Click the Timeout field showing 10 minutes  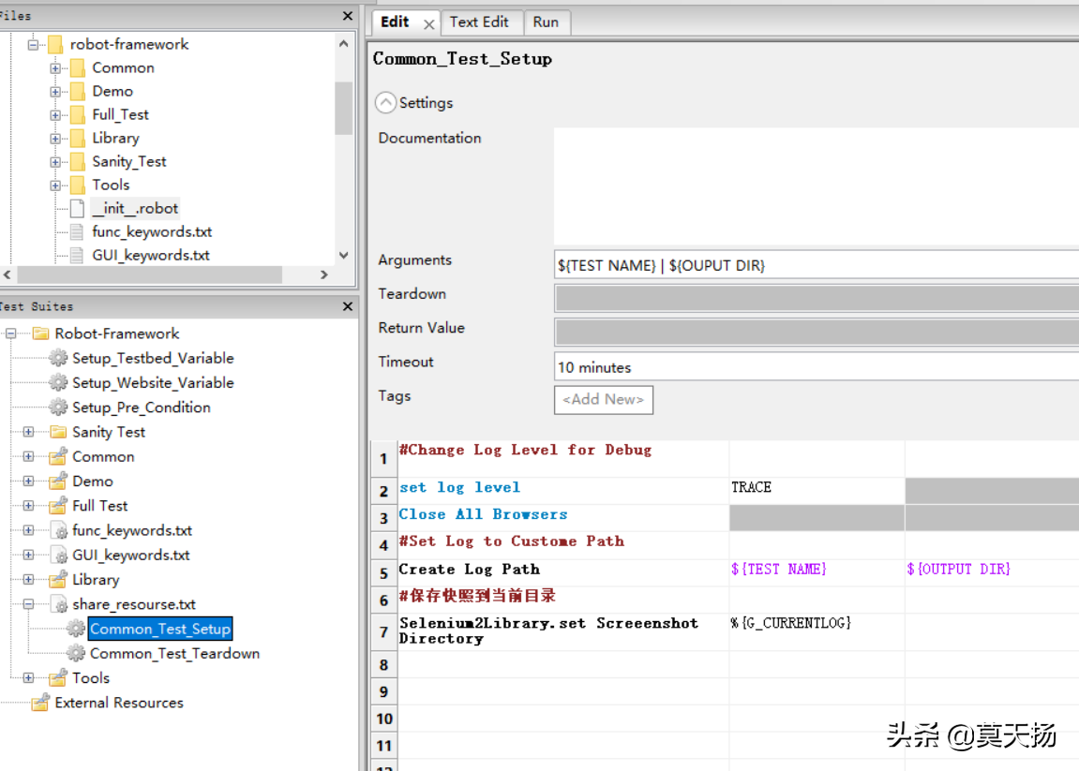point(817,367)
